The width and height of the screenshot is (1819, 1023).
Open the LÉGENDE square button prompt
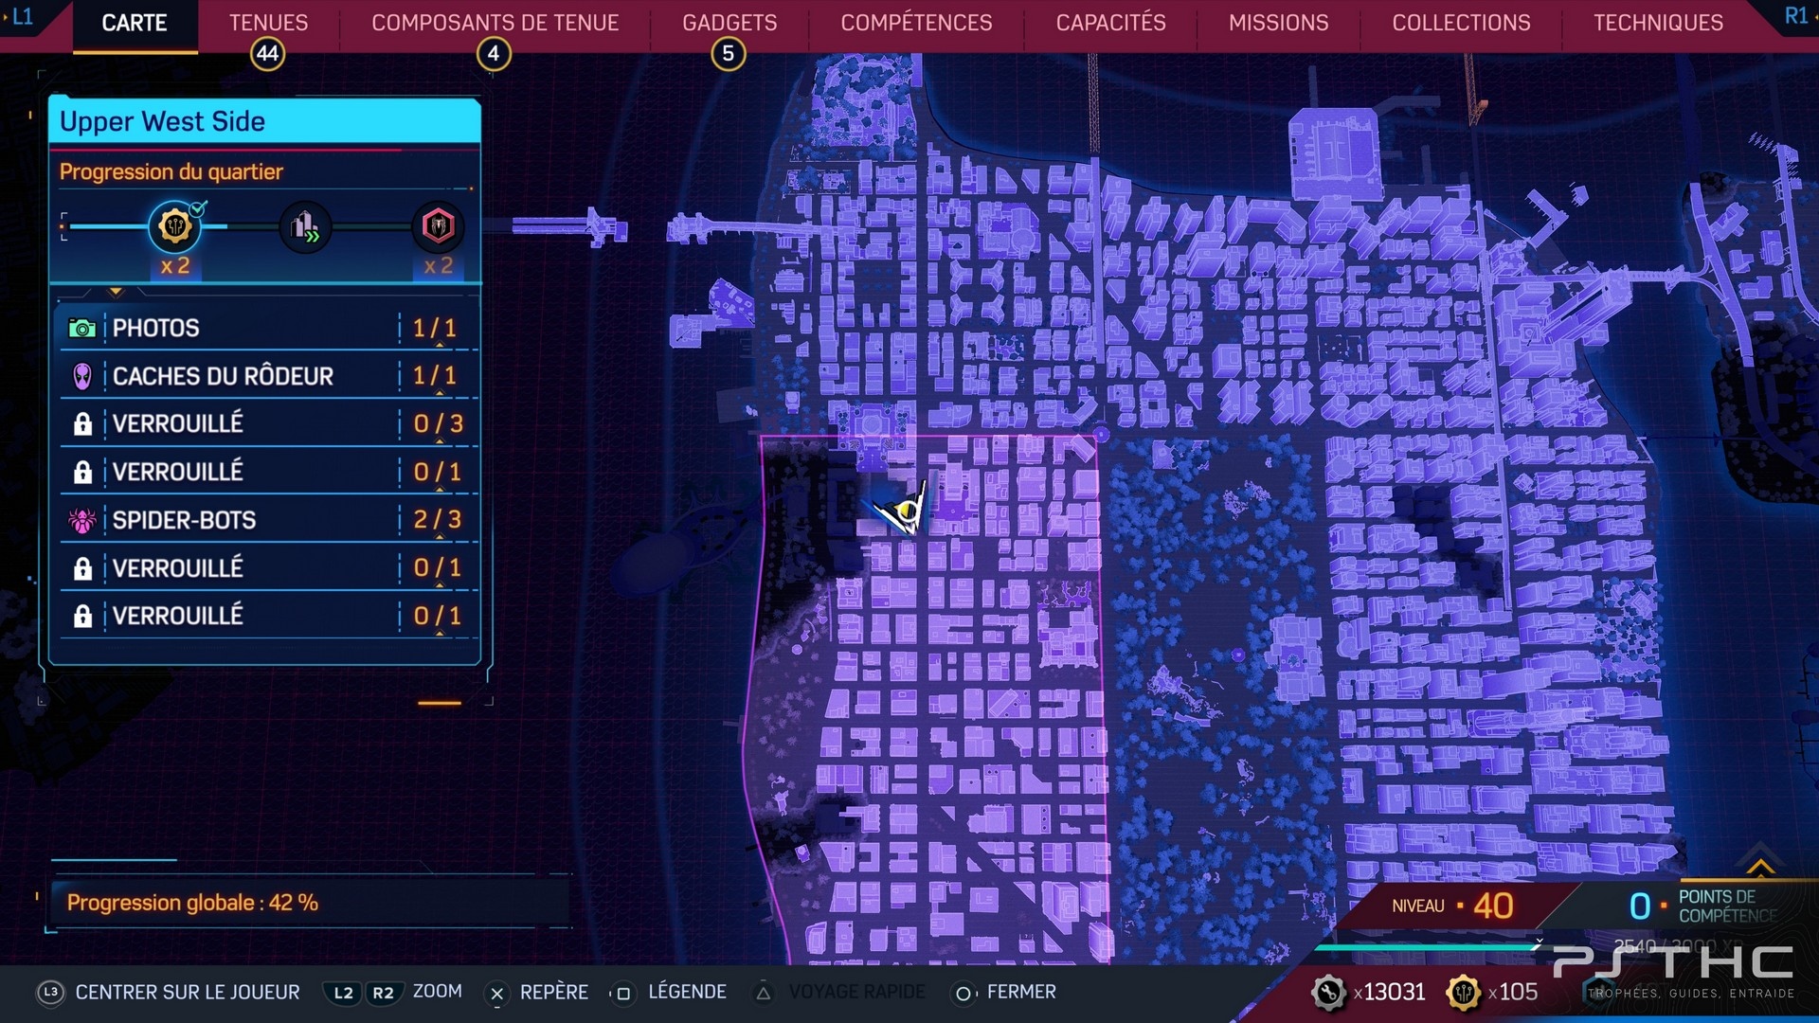[x=671, y=993]
